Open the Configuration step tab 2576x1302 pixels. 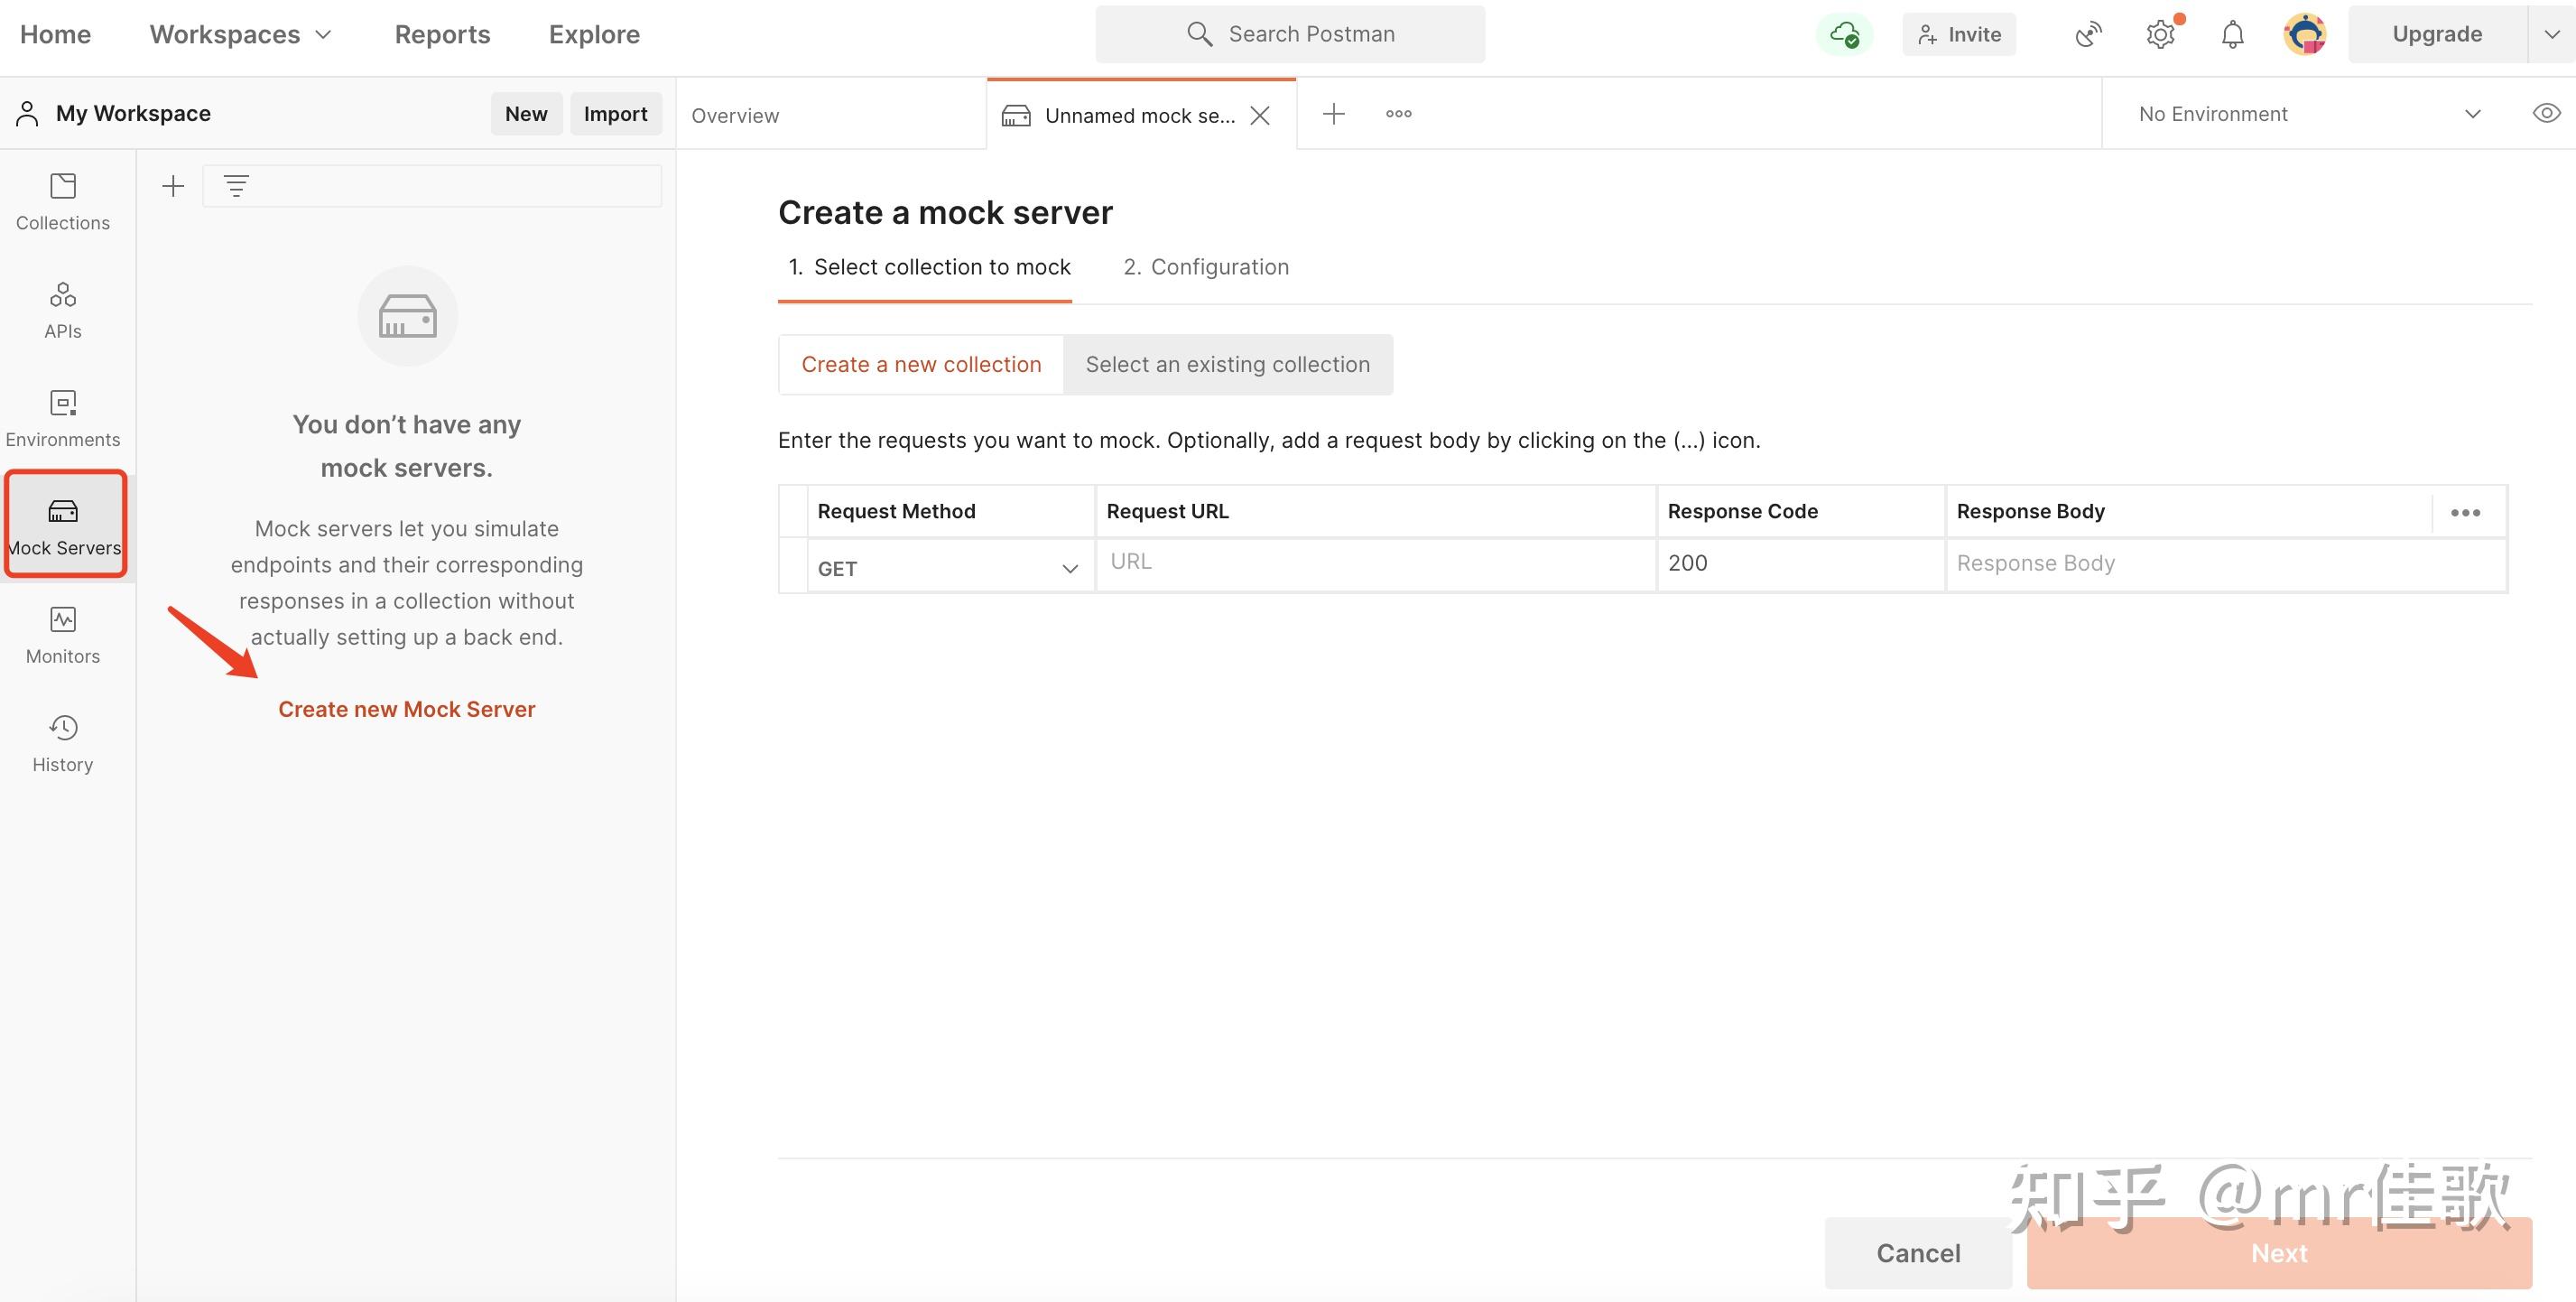[x=1206, y=267]
